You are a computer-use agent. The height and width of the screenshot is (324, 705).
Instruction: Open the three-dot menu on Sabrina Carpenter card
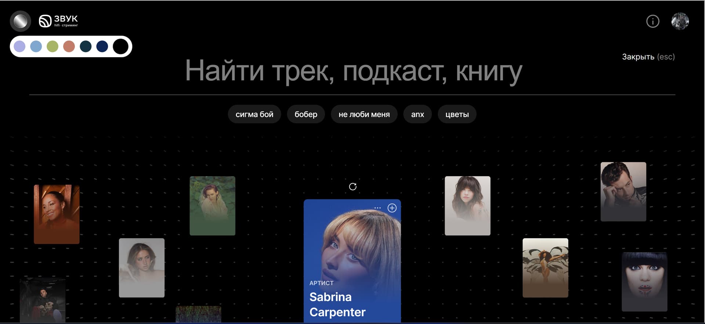click(377, 208)
